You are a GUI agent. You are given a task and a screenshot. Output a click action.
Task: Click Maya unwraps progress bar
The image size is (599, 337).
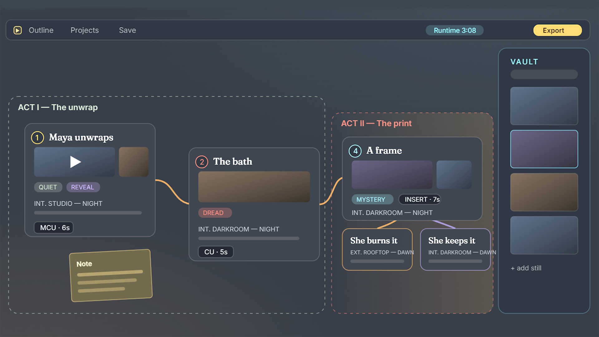pyautogui.click(x=88, y=213)
